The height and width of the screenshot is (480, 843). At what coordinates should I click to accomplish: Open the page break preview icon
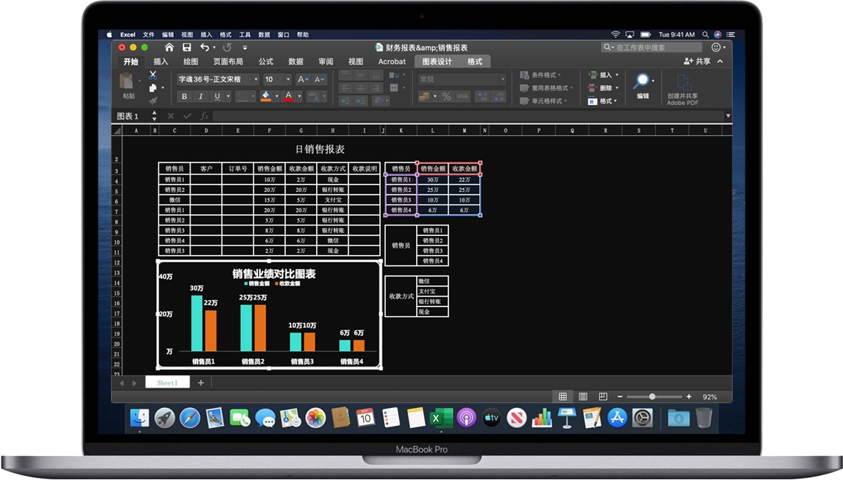point(602,396)
